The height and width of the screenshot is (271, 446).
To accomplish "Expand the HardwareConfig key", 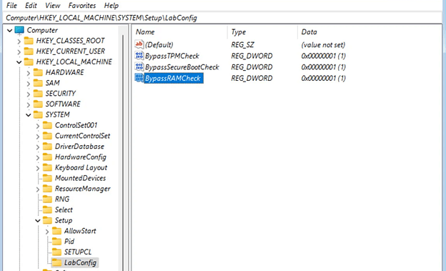I will [38, 157].
